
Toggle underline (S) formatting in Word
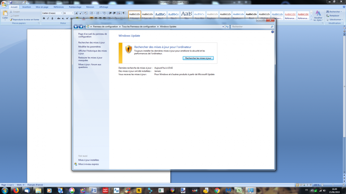click(x=52, y=19)
